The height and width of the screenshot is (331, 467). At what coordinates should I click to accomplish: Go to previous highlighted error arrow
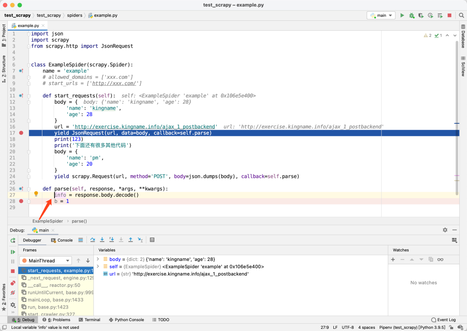point(447,35)
